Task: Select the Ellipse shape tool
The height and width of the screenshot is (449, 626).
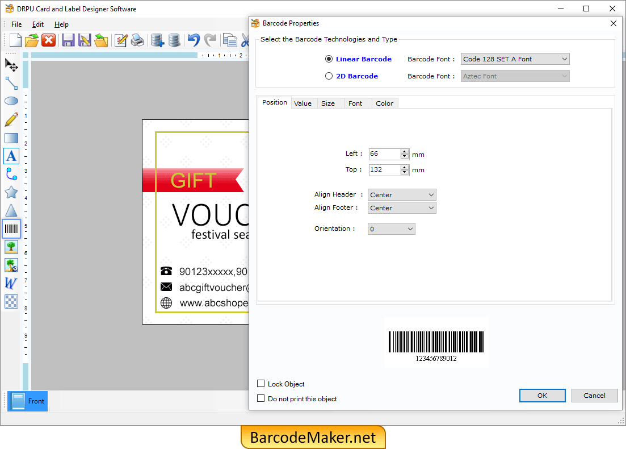Action: (11, 101)
